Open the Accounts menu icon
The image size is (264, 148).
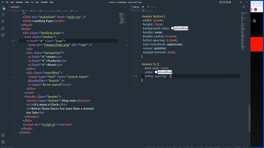(3, 135)
